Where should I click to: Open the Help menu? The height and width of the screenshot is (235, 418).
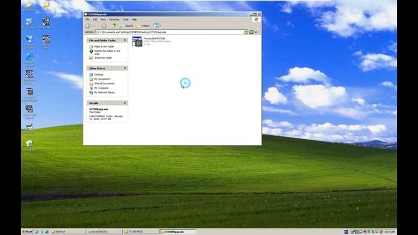(135, 20)
